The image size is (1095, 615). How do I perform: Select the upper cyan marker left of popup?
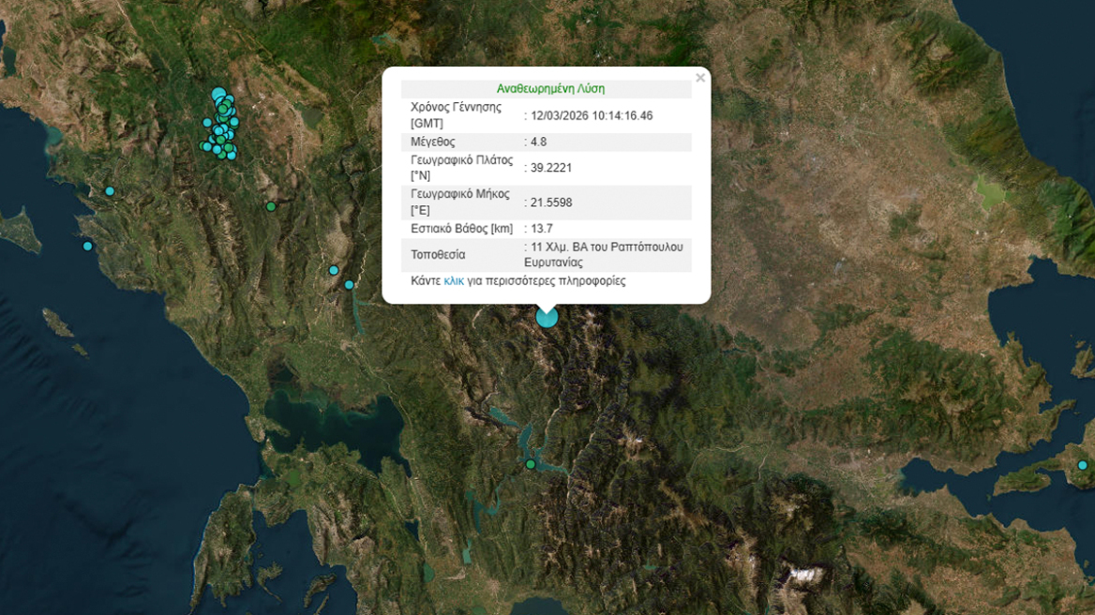334,270
